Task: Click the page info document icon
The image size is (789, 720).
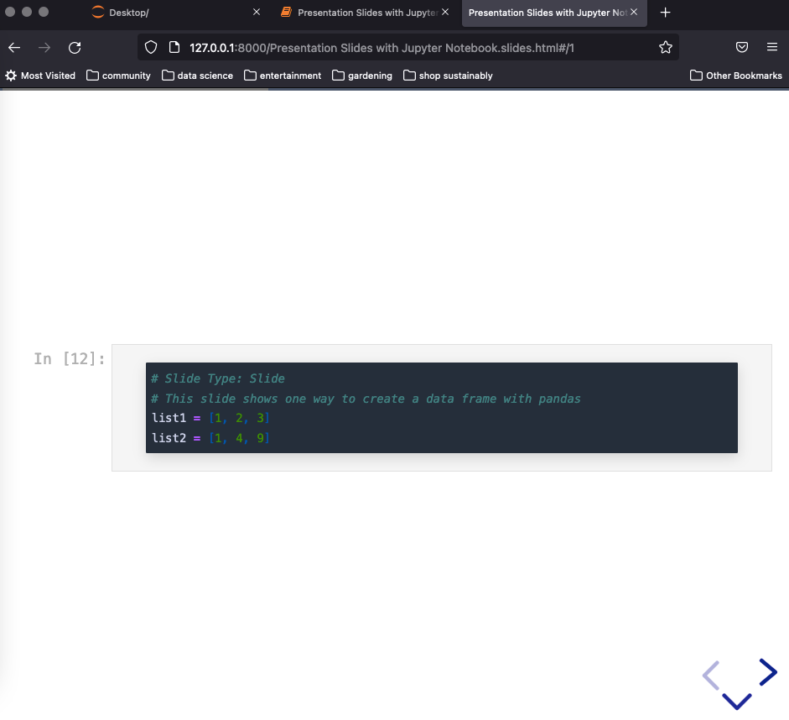Action: pyautogui.click(x=174, y=47)
